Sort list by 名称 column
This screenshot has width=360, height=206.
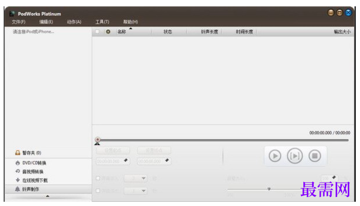click(x=122, y=32)
